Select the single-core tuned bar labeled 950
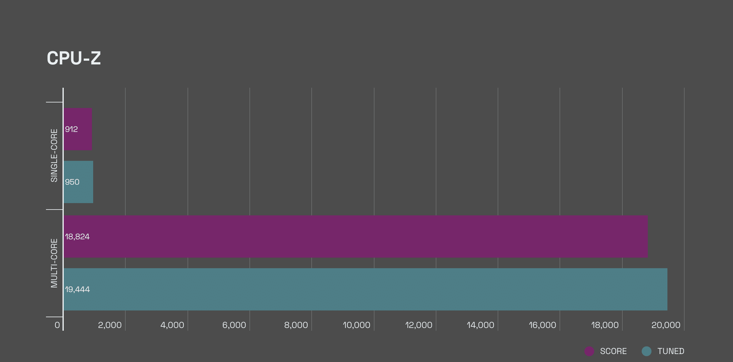Image resolution: width=733 pixels, height=362 pixels. [x=78, y=182]
